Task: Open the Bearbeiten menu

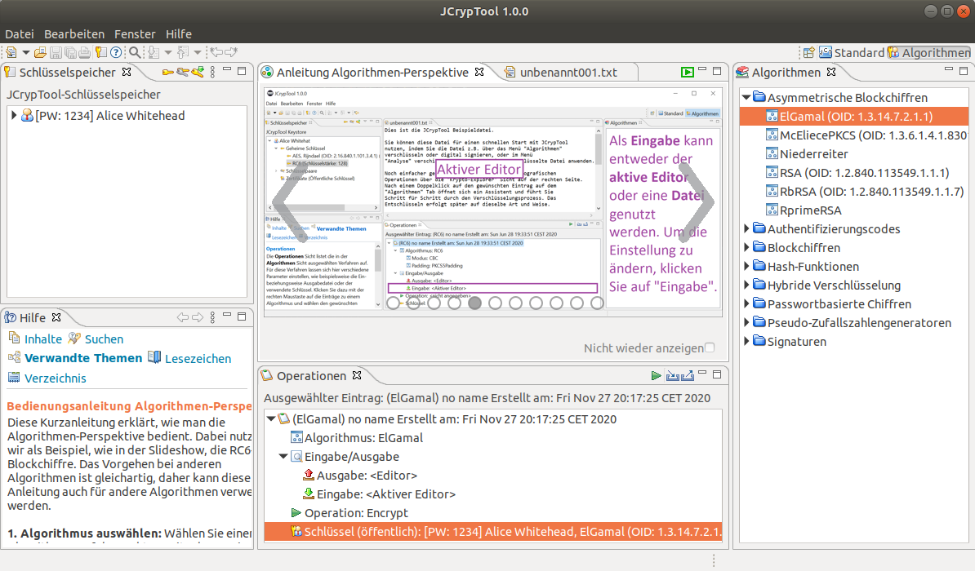Action: pos(74,34)
